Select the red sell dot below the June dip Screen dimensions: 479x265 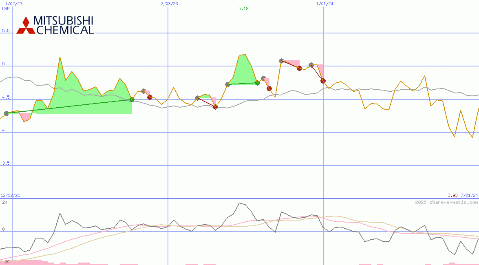(x=215, y=107)
